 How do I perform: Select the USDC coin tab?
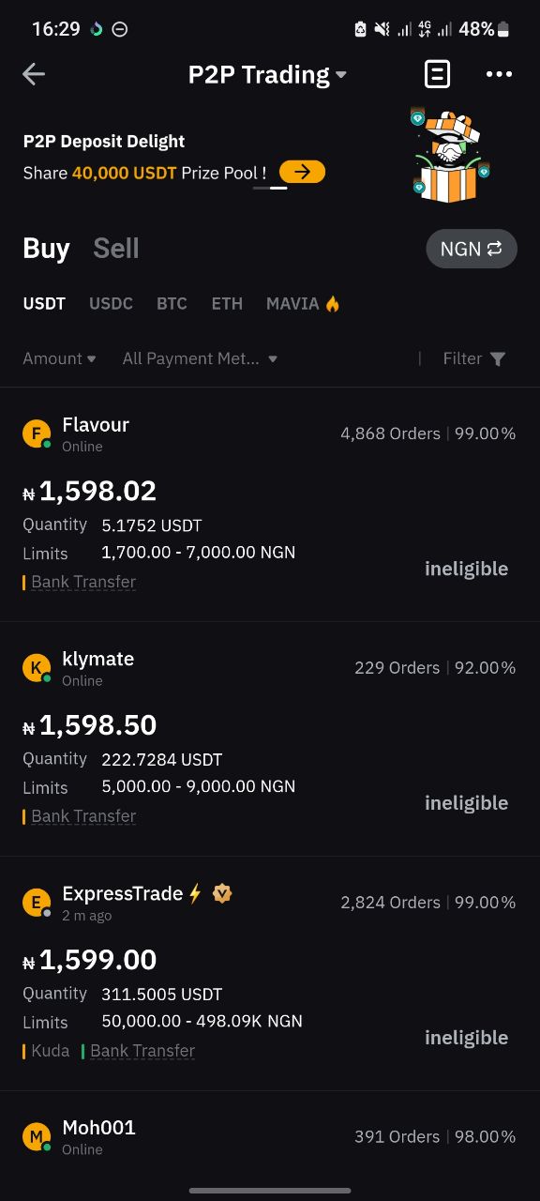[x=111, y=303]
